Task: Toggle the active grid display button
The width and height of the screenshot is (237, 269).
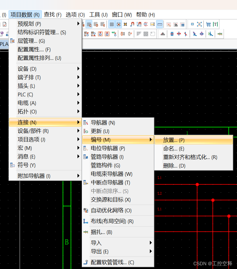Action: (x=111, y=24)
